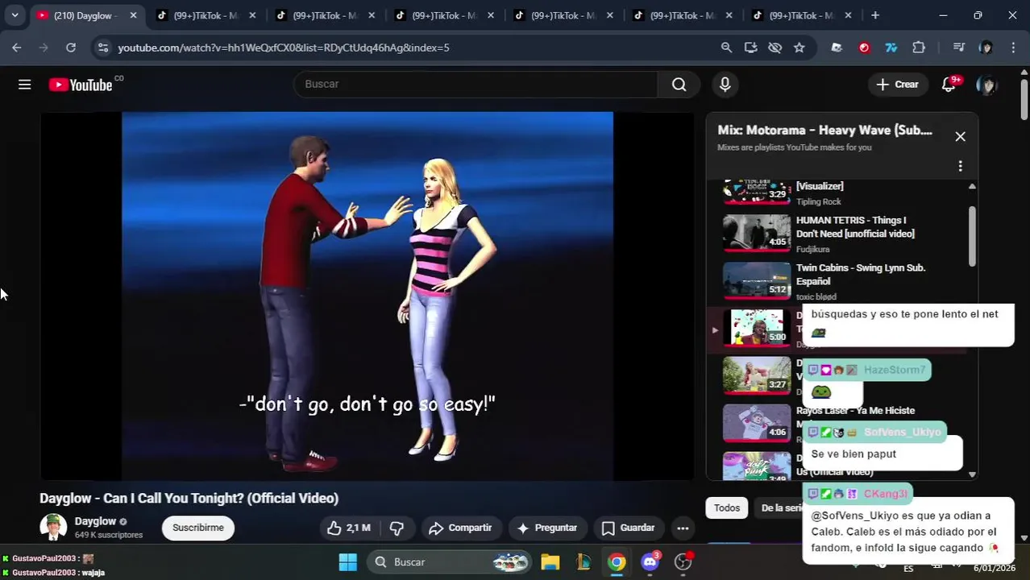Screen dimensions: 1030x580
Task: Click the Windows taskbar Buscar box
Action: tap(451, 562)
